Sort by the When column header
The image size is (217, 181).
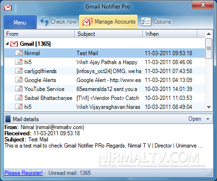pyautogui.click(x=170, y=34)
